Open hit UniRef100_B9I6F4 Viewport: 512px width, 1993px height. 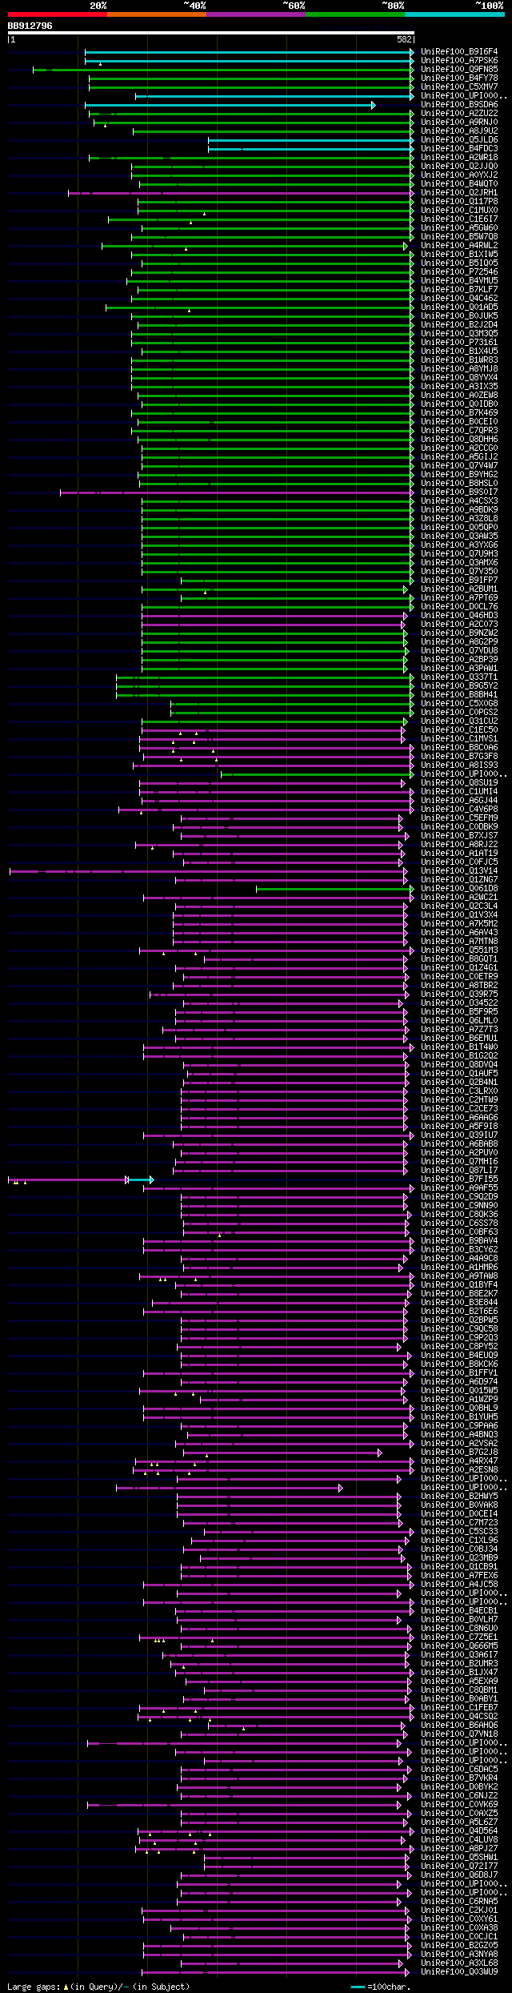459,52
